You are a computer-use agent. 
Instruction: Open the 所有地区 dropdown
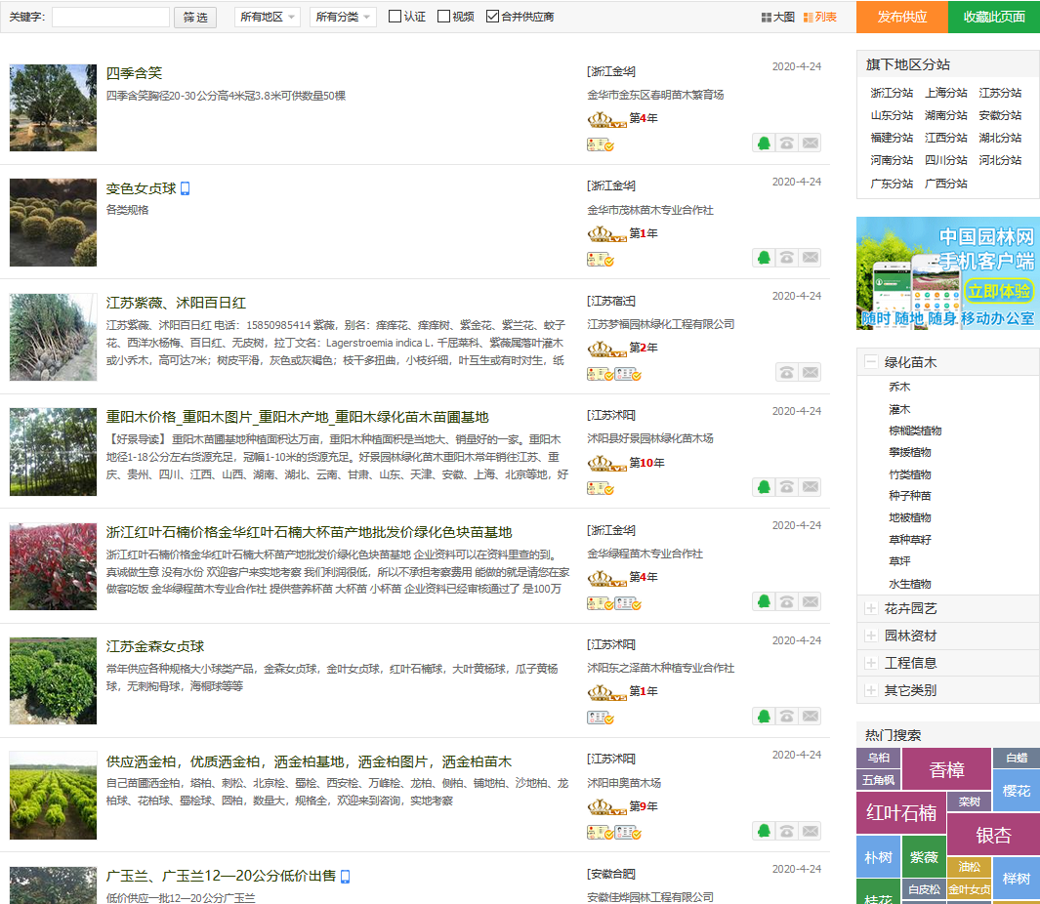[268, 17]
